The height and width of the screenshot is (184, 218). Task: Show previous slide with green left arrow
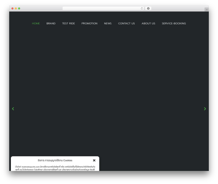13,109
